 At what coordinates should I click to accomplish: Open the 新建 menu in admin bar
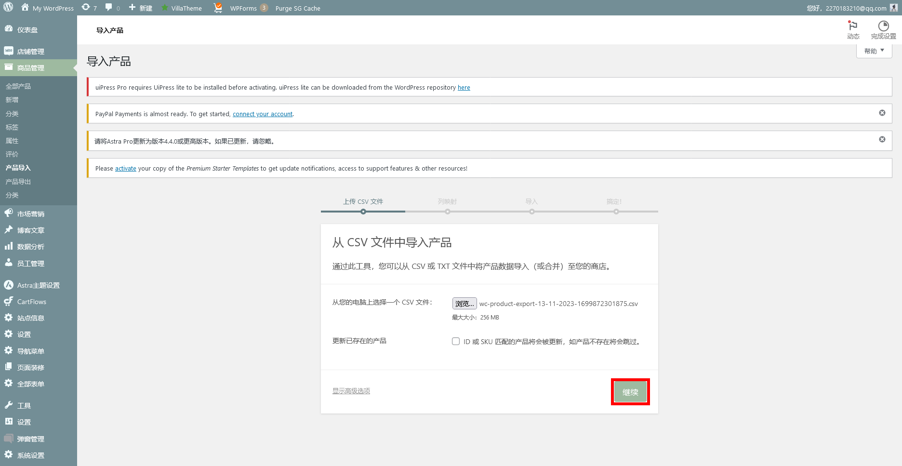[140, 7]
